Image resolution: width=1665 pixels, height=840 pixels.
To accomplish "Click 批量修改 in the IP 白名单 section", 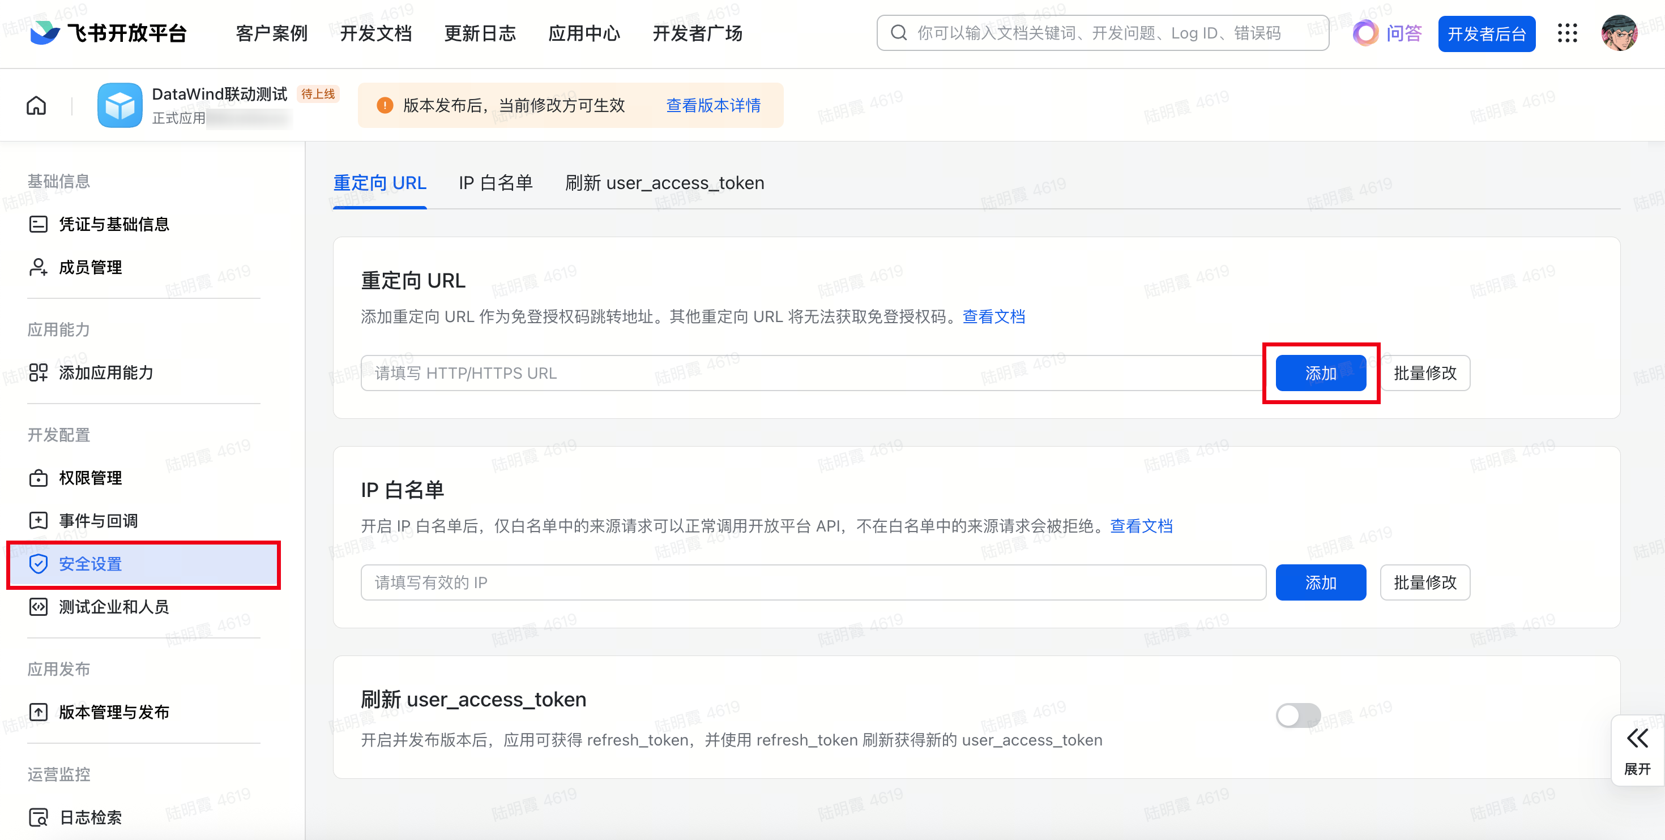I will click(1424, 583).
